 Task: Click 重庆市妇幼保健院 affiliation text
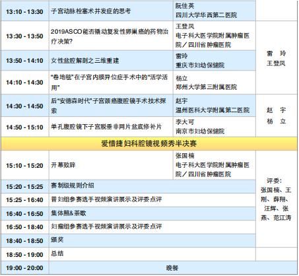(200, 65)
